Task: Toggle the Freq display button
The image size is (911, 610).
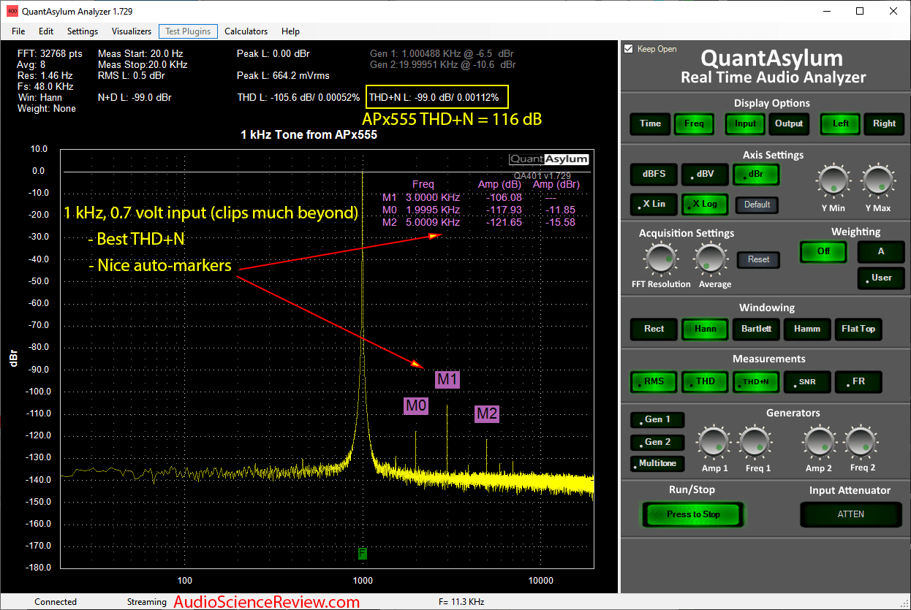Action: pos(694,123)
